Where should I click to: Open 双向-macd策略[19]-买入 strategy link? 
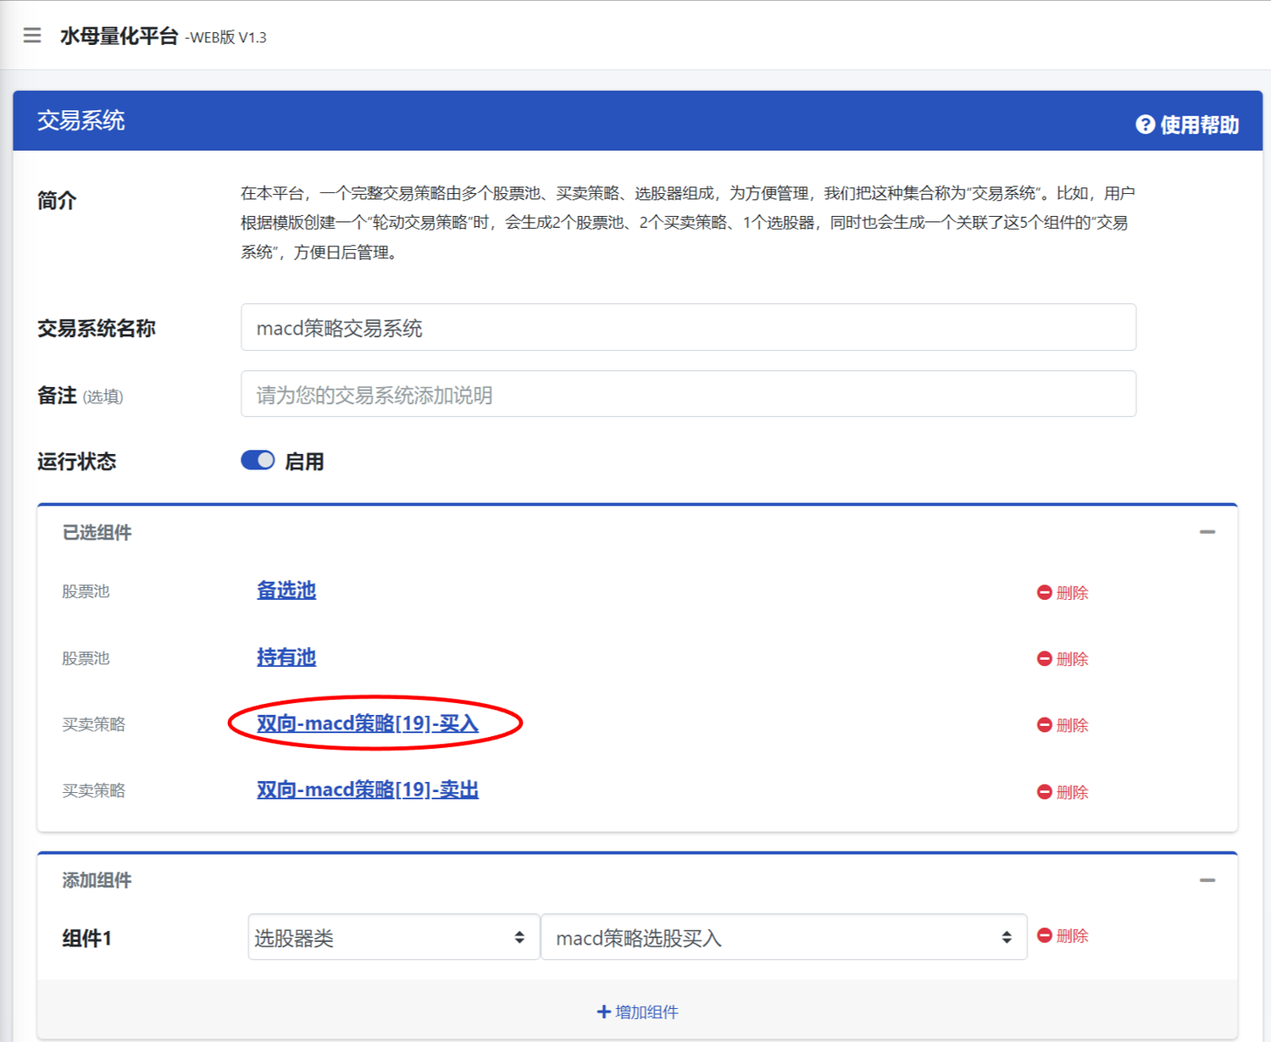click(x=368, y=723)
